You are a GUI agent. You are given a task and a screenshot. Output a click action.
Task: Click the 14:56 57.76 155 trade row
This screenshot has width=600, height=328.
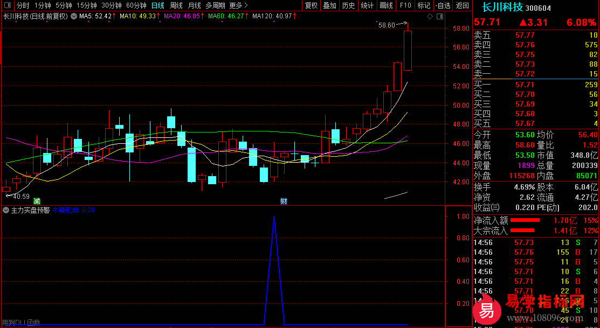(536, 252)
